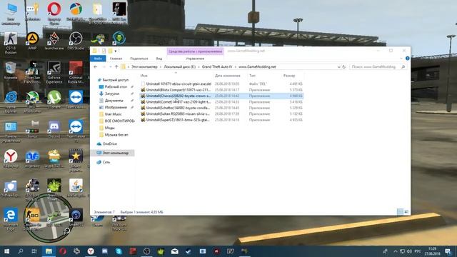Refresh the current Explorer folder
This screenshot has width=457, height=257.
tap(344, 66)
